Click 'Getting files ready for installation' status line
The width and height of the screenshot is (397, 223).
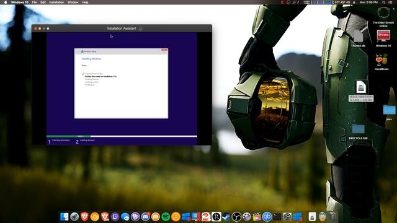[100, 76]
